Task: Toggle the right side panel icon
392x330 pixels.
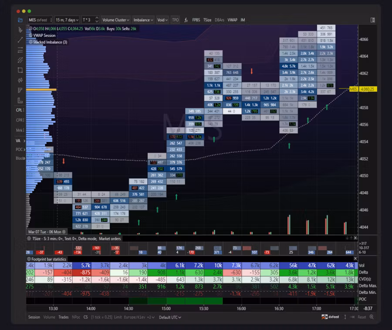Action: [373, 20]
